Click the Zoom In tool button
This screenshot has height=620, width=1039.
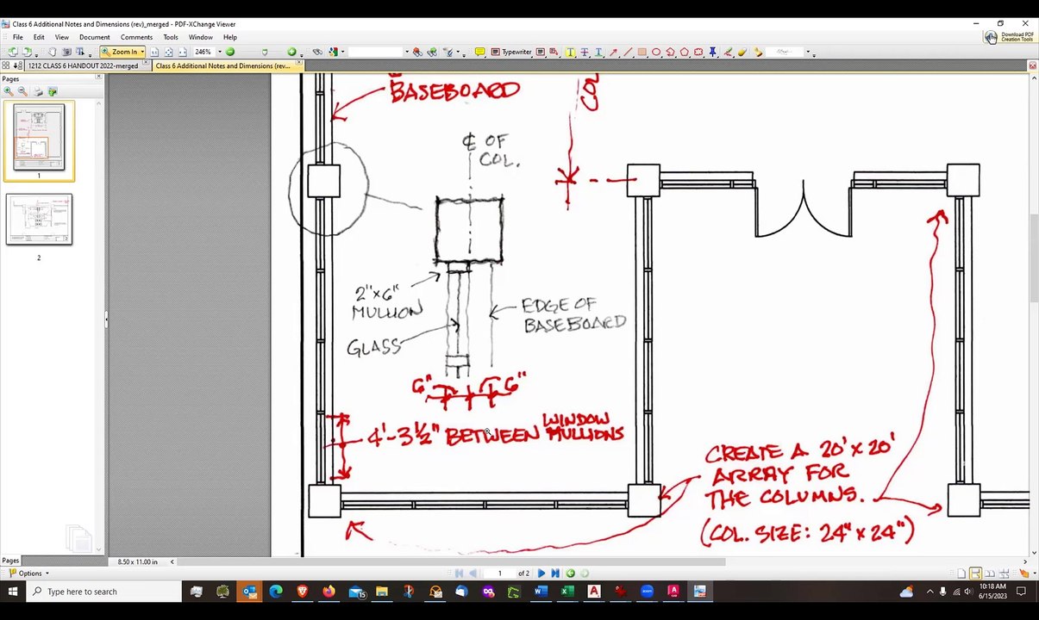[x=119, y=52]
